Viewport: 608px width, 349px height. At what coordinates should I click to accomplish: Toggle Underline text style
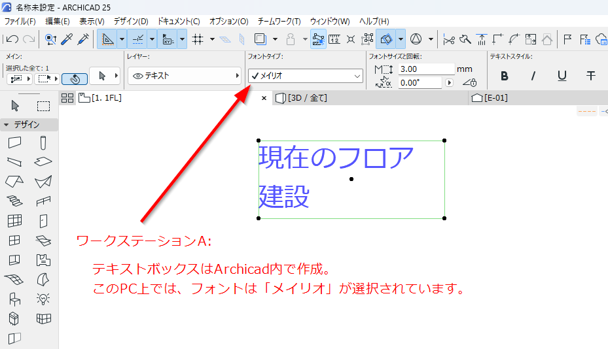pyautogui.click(x=562, y=76)
